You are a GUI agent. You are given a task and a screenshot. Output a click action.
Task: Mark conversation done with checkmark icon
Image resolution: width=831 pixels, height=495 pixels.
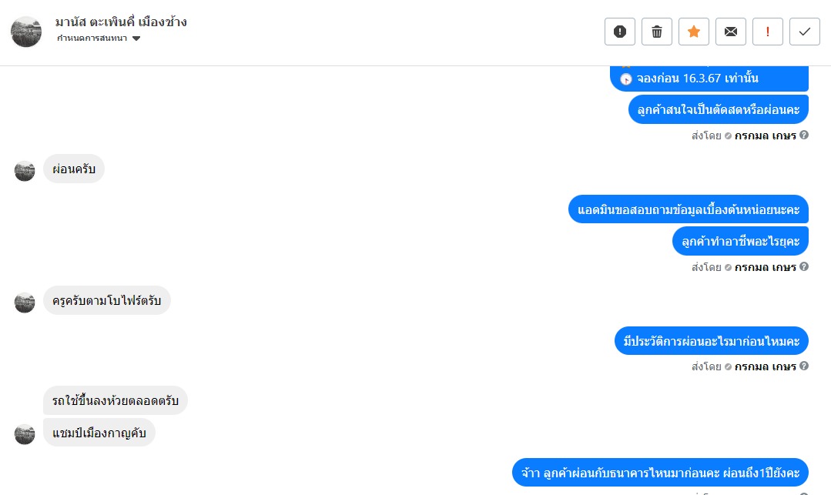[x=805, y=32]
